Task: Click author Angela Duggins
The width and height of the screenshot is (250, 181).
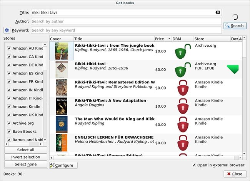Action: coord(90,105)
